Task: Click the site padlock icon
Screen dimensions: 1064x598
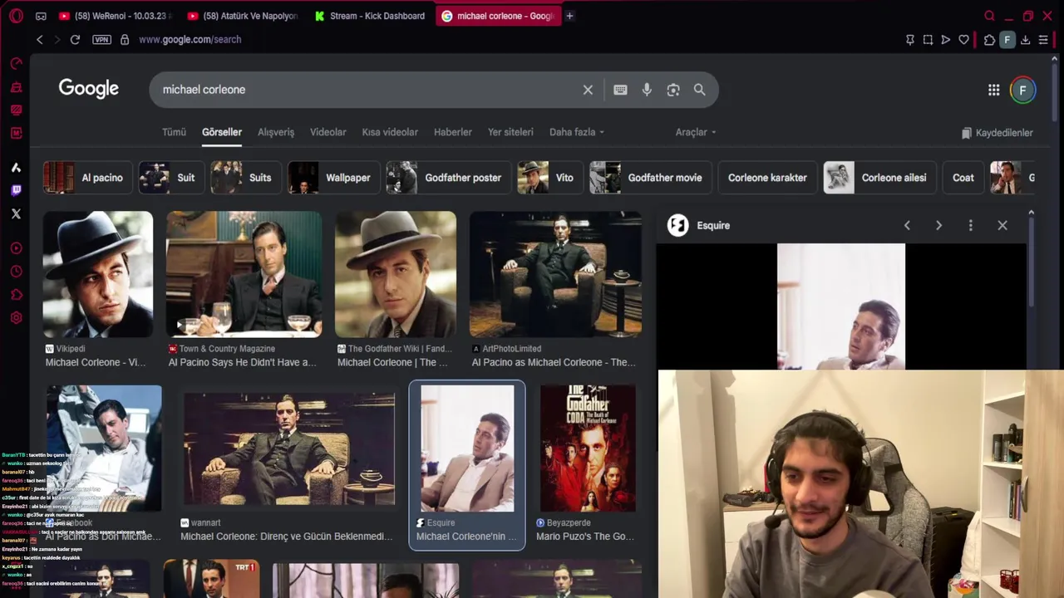Action: [x=125, y=39]
